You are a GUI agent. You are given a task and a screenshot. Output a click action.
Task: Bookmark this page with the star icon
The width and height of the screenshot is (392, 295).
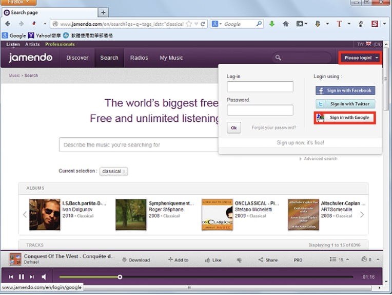[x=189, y=24]
